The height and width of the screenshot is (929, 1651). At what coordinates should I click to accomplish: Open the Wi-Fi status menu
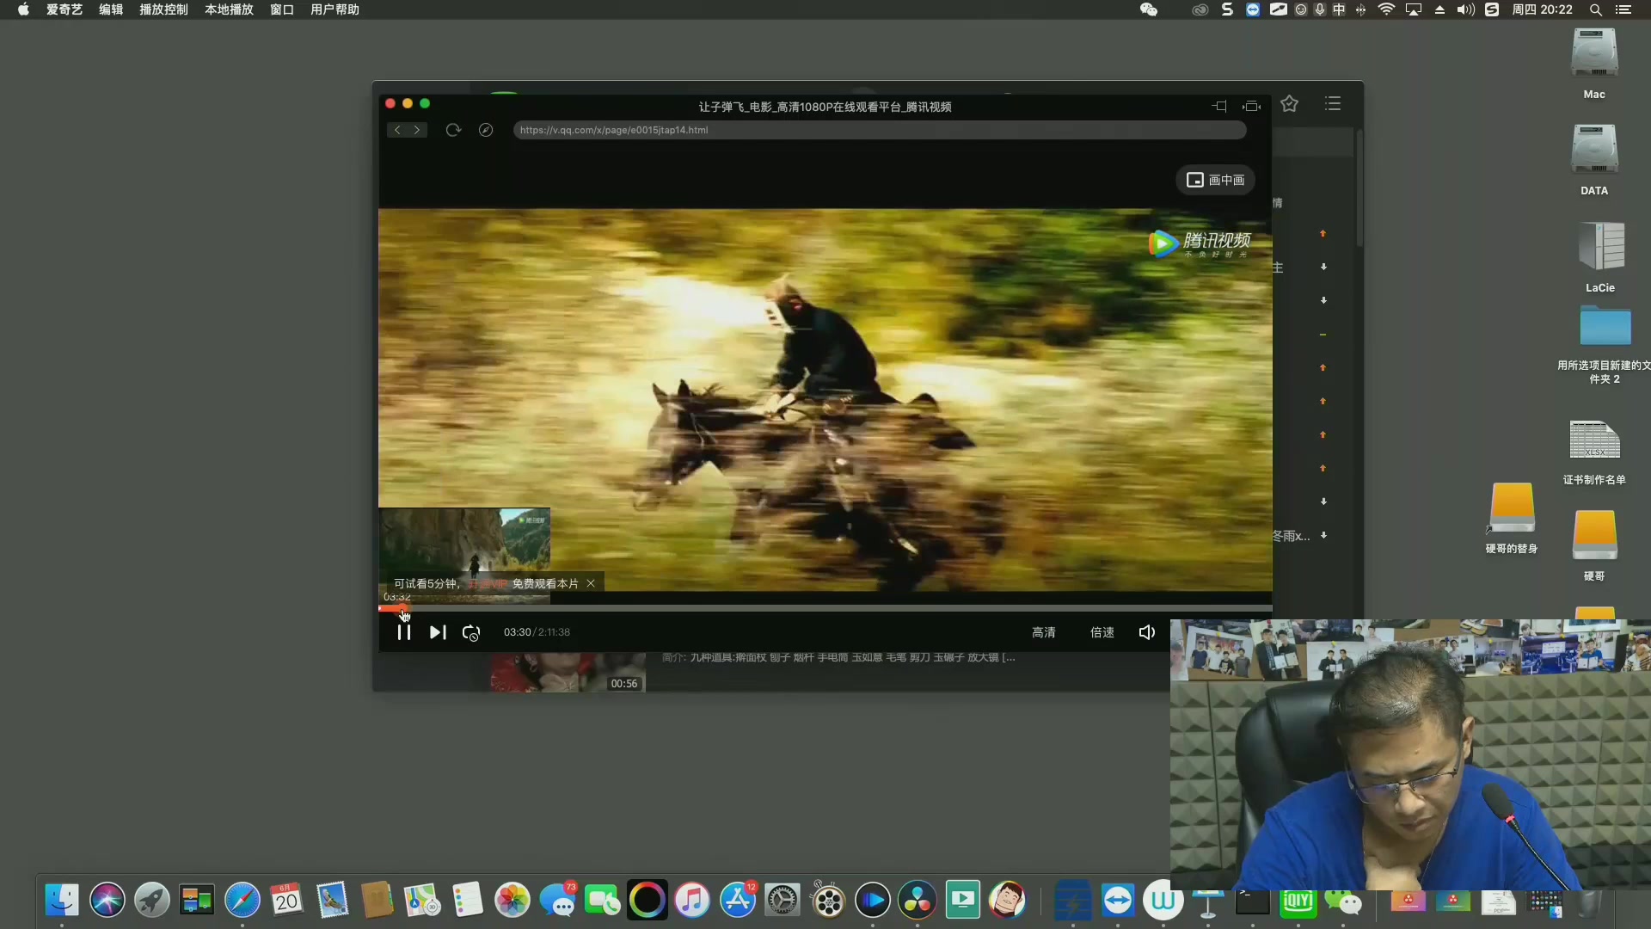coord(1386,9)
